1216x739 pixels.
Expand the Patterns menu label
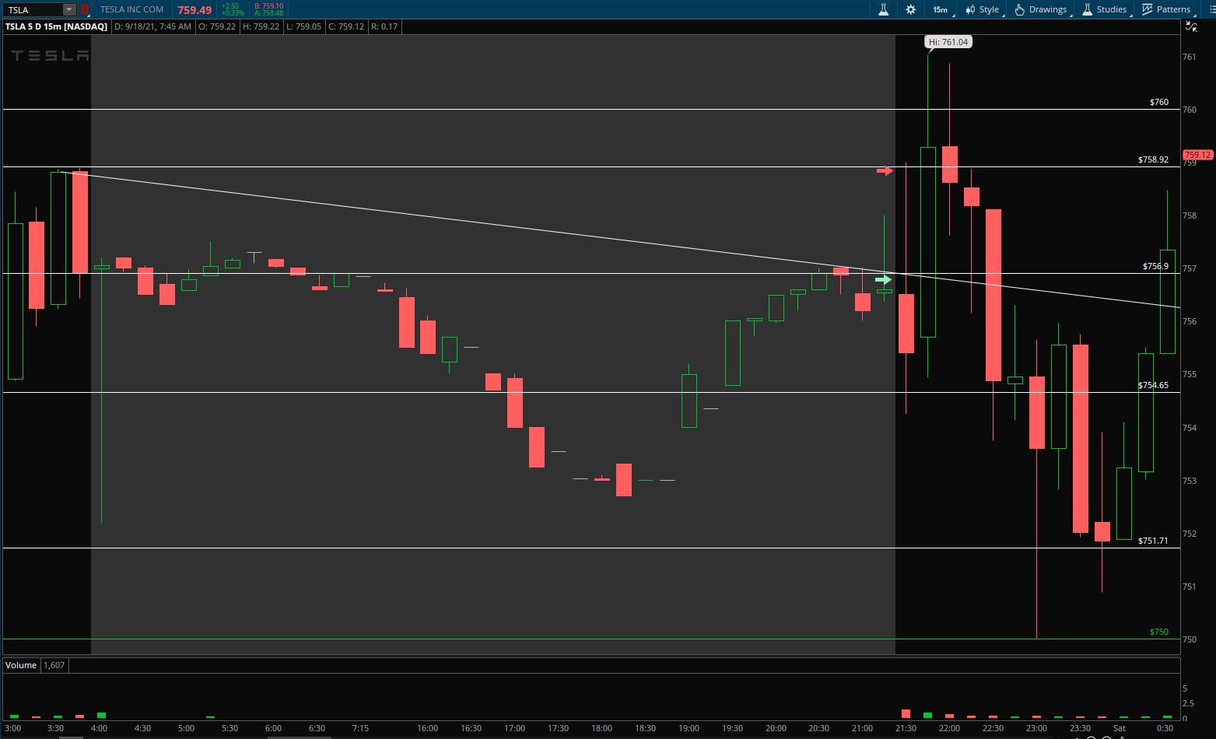point(1172,9)
